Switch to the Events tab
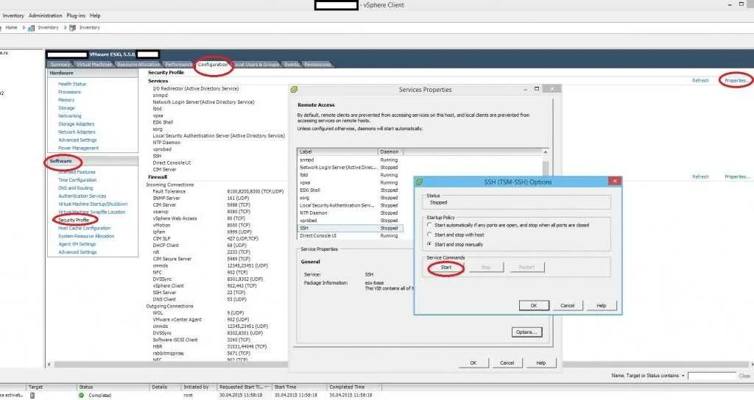This screenshot has height=400, width=754. click(x=292, y=65)
